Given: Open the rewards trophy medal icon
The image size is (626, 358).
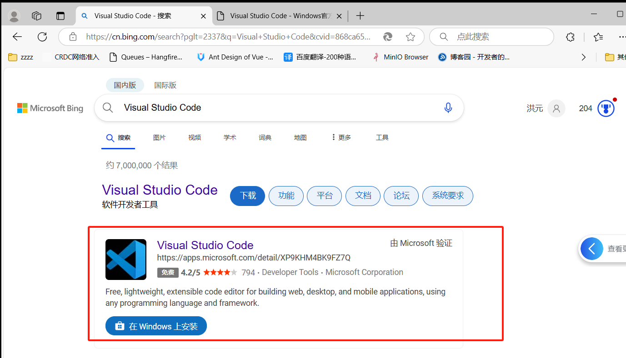Looking at the screenshot, I should 606,108.
